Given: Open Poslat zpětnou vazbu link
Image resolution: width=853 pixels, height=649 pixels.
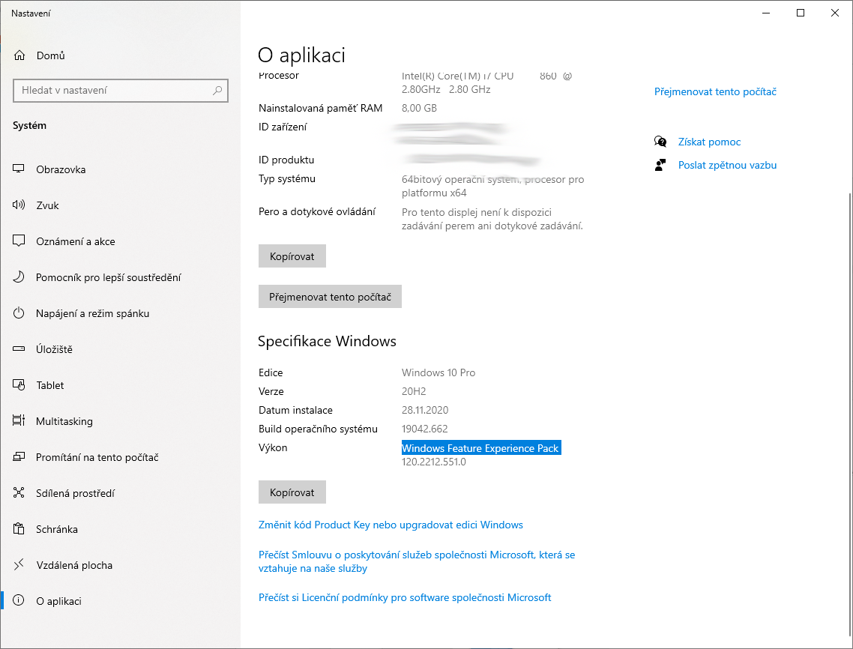Looking at the screenshot, I should coord(727,165).
